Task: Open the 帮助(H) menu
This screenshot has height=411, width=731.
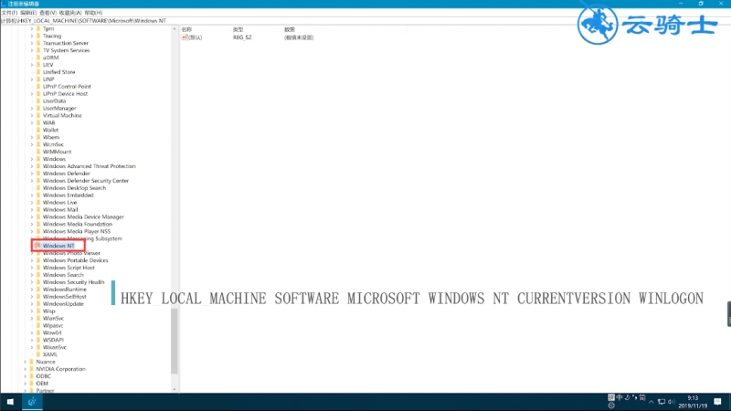Action: click(x=93, y=13)
